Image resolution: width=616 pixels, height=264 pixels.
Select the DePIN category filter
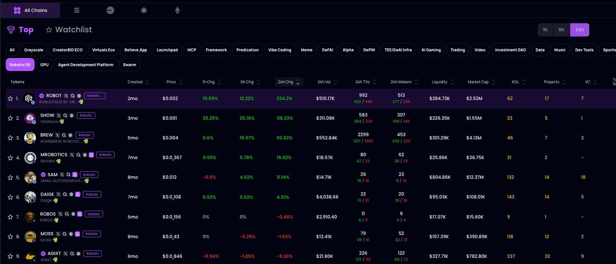pyautogui.click(x=369, y=50)
